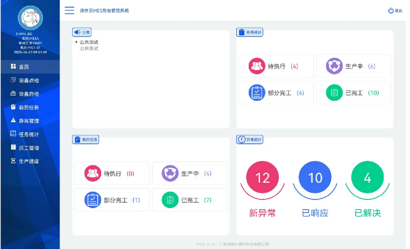Click green 已完工 icon in 我的任务 panel
The height and width of the screenshot is (249, 410).
(x=170, y=200)
